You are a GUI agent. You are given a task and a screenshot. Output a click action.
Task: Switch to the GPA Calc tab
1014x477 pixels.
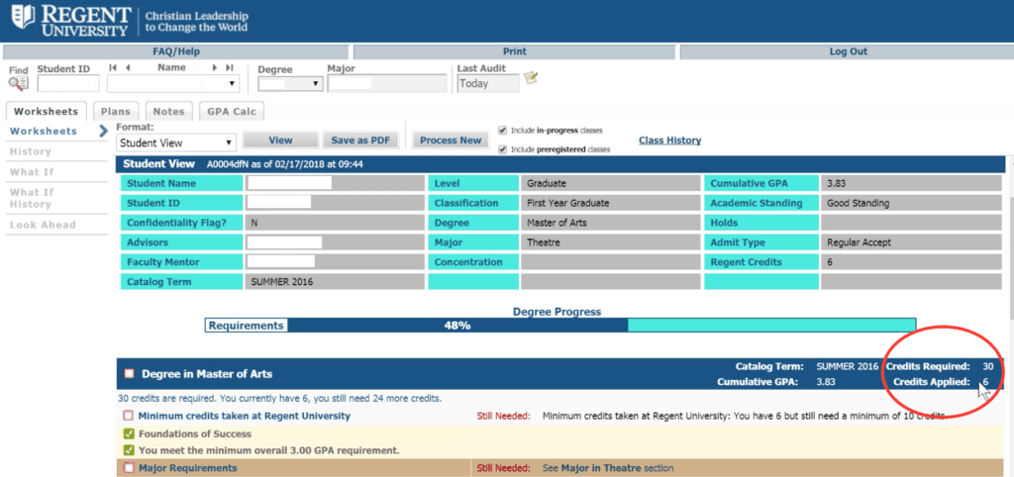click(x=231, y=112)
